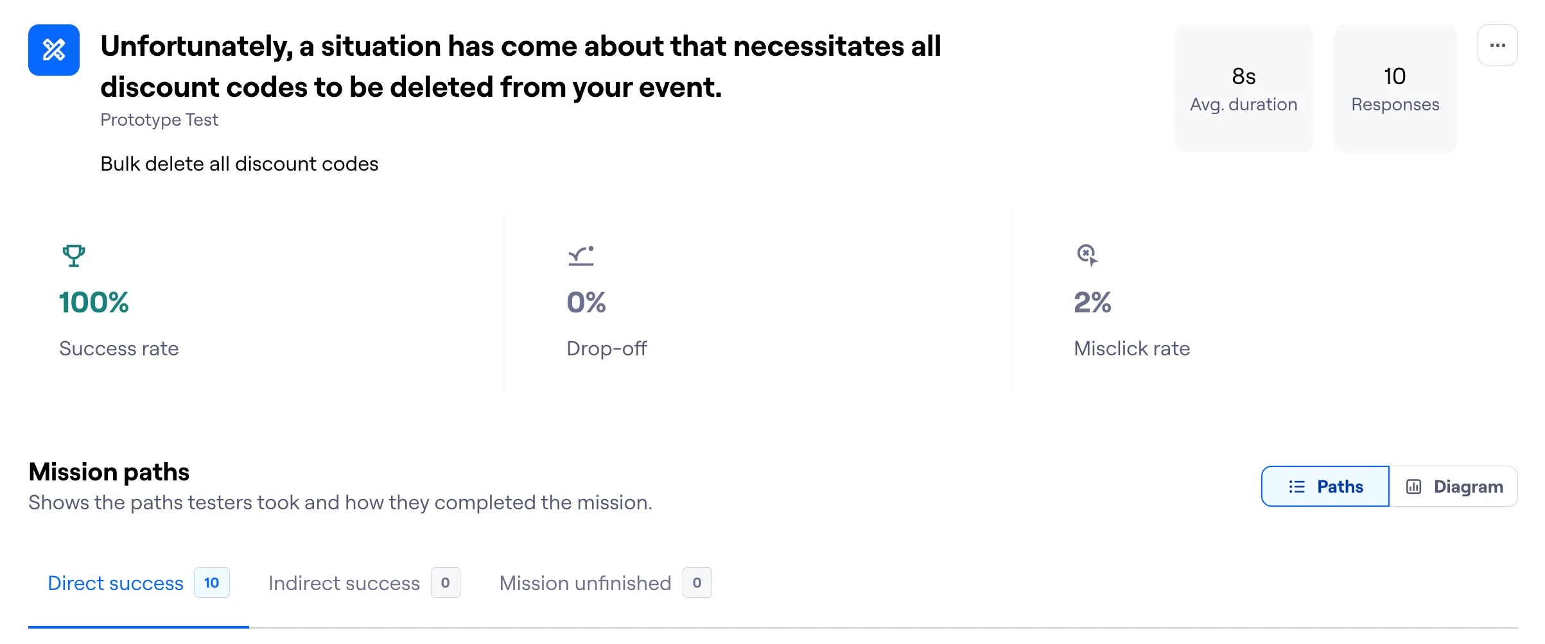
Task: Switch to the Diagram view
Action: tap(1454, 486)
